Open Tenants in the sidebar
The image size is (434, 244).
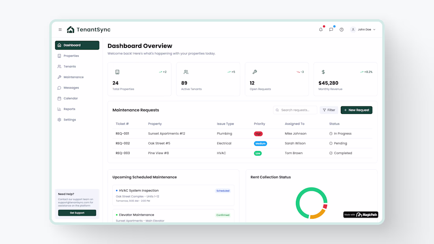(77, 66)
